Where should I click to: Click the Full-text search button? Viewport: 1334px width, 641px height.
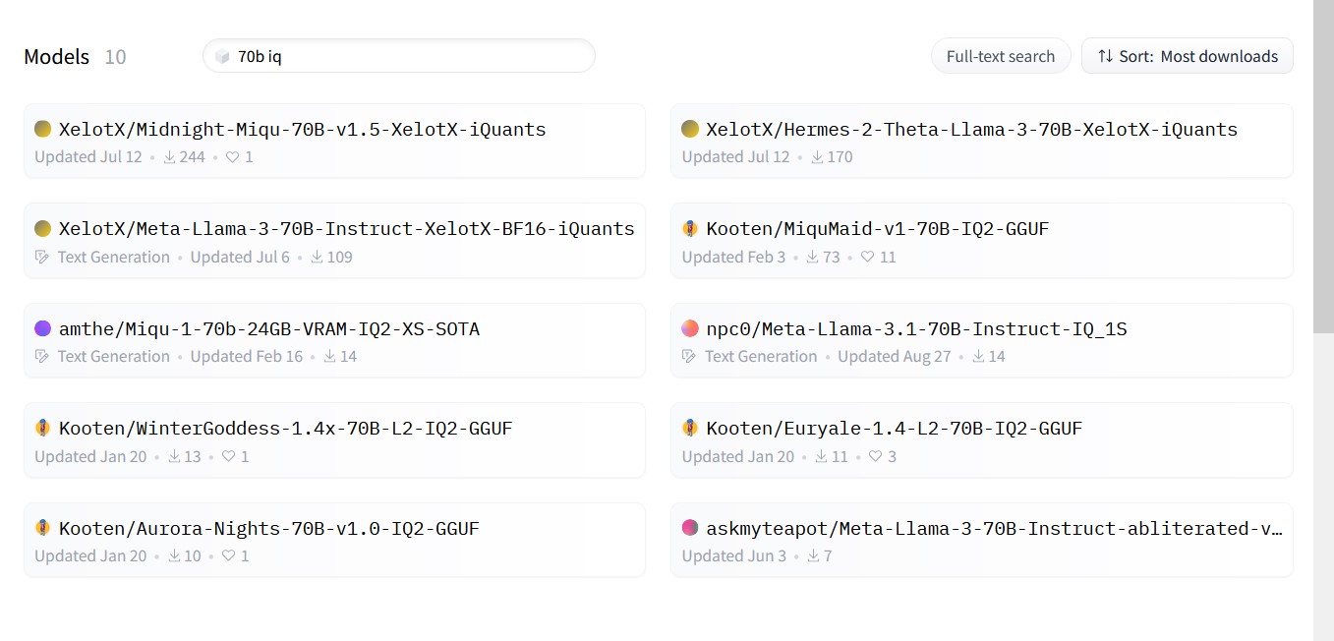click(x=1001, y=56)
